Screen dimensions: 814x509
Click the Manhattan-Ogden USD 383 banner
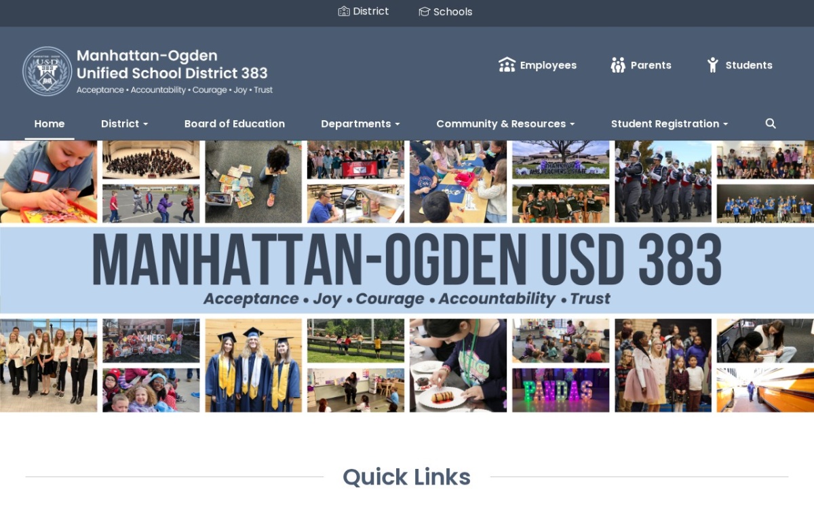[407, 270]
